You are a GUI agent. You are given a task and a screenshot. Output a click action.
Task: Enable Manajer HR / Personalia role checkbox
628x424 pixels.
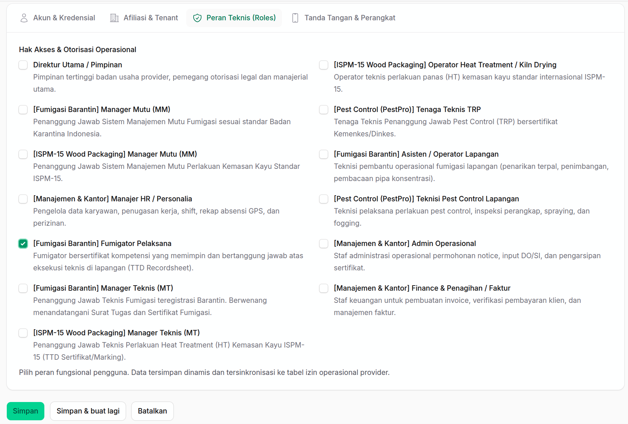click(x=23, y=199)
